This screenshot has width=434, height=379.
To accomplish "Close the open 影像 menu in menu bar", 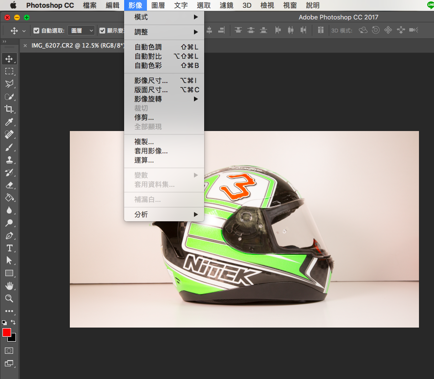I will click(x=135, y=5).
